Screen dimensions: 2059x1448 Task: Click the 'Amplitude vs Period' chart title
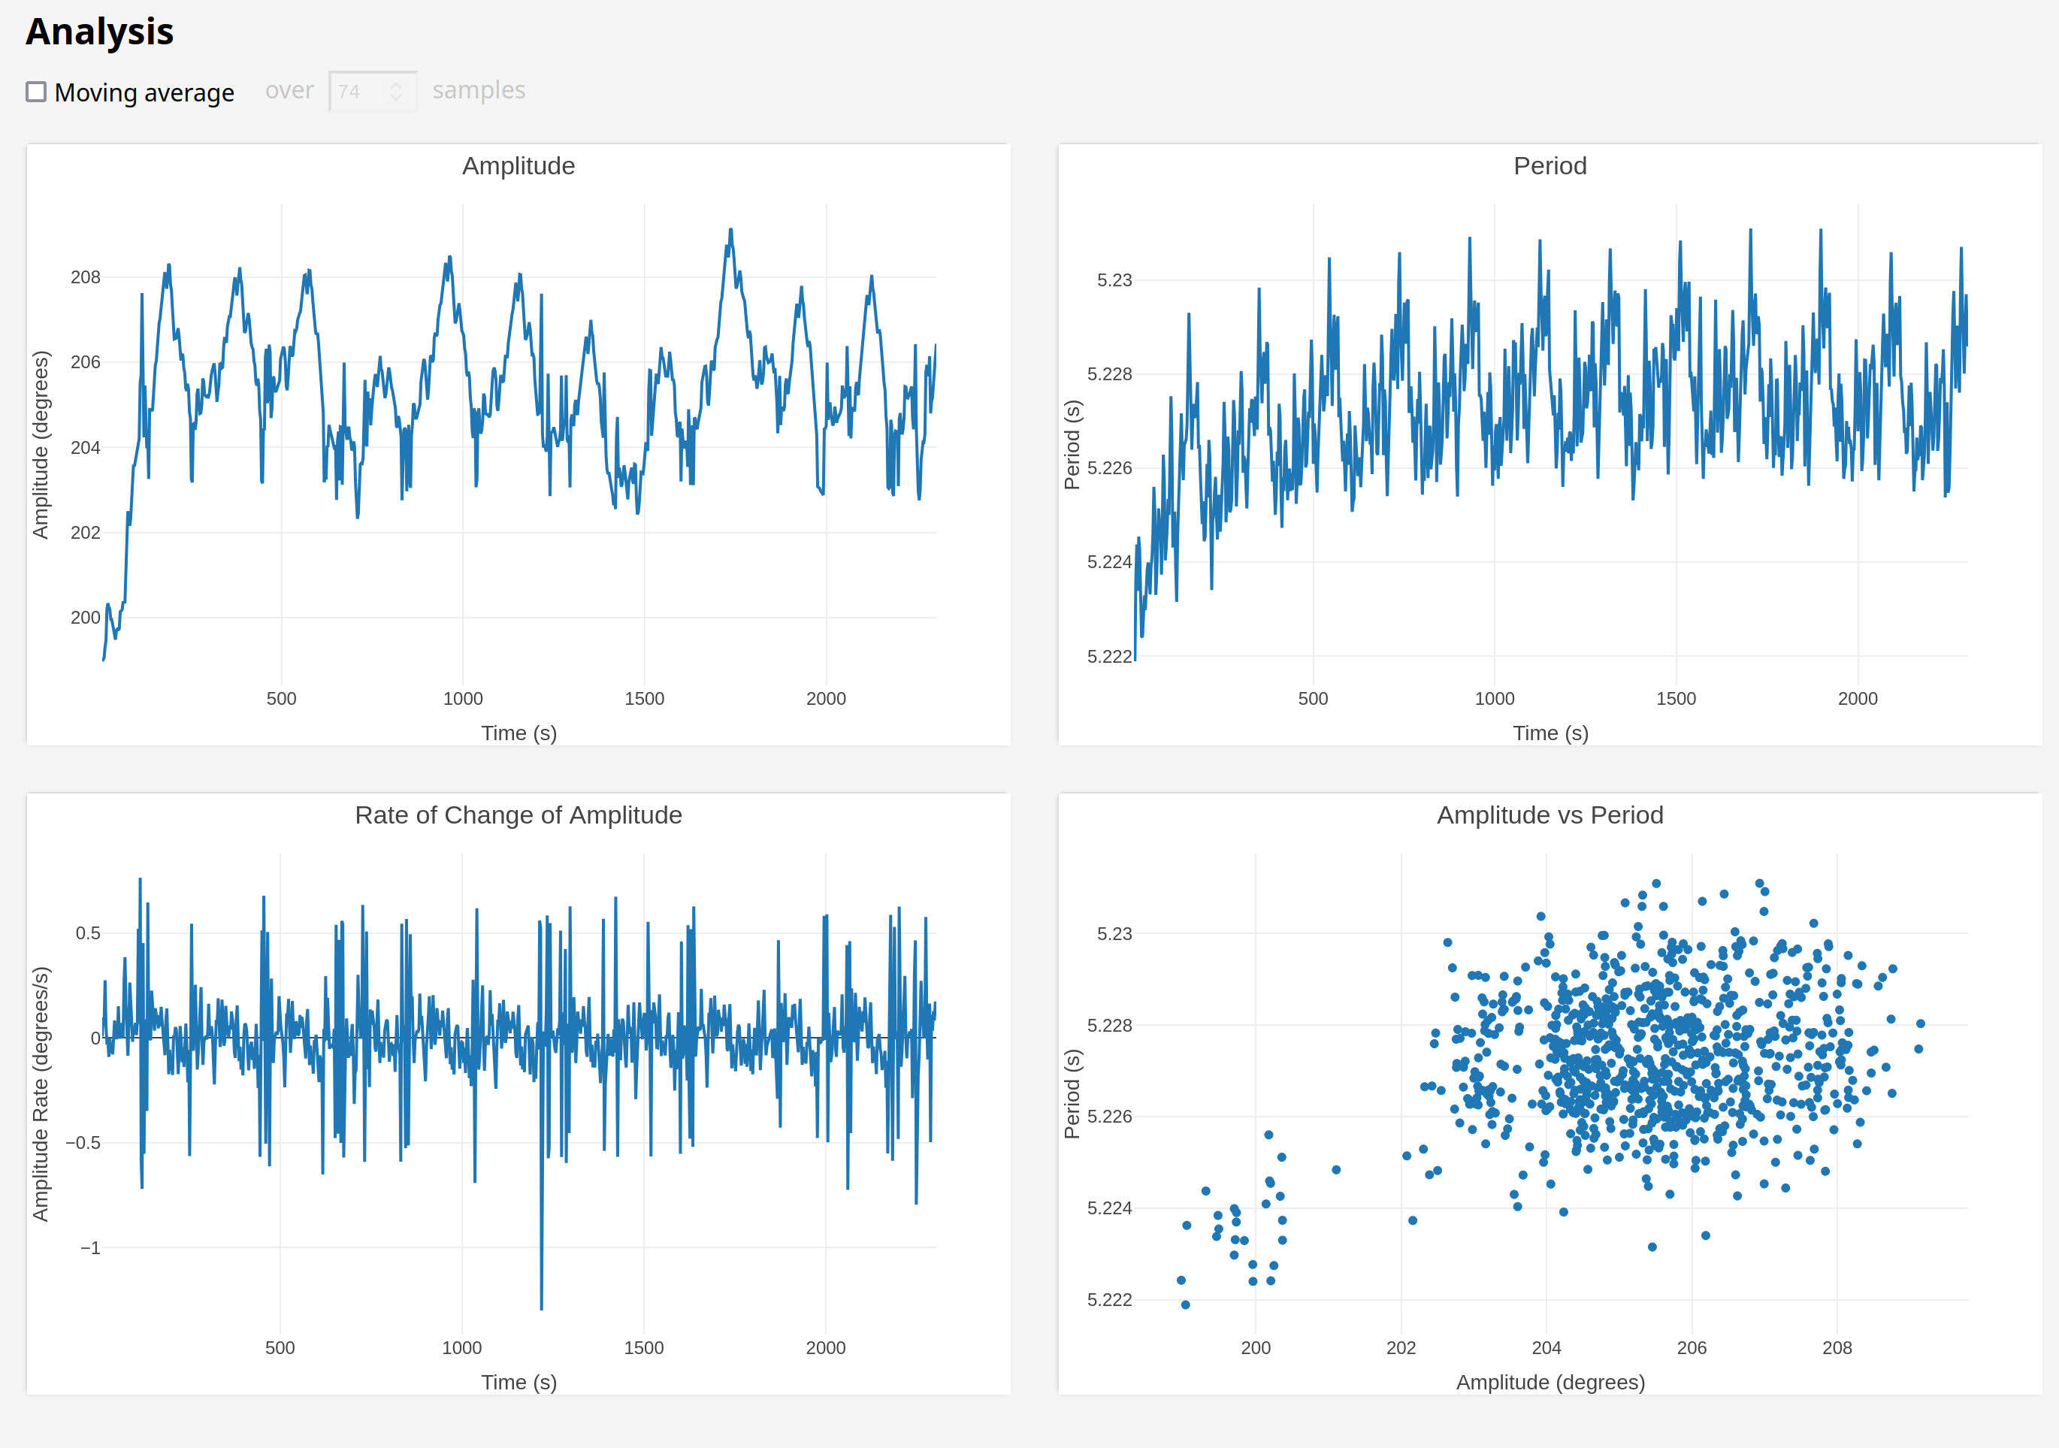pyautogui.click(x=1550, y=815)
